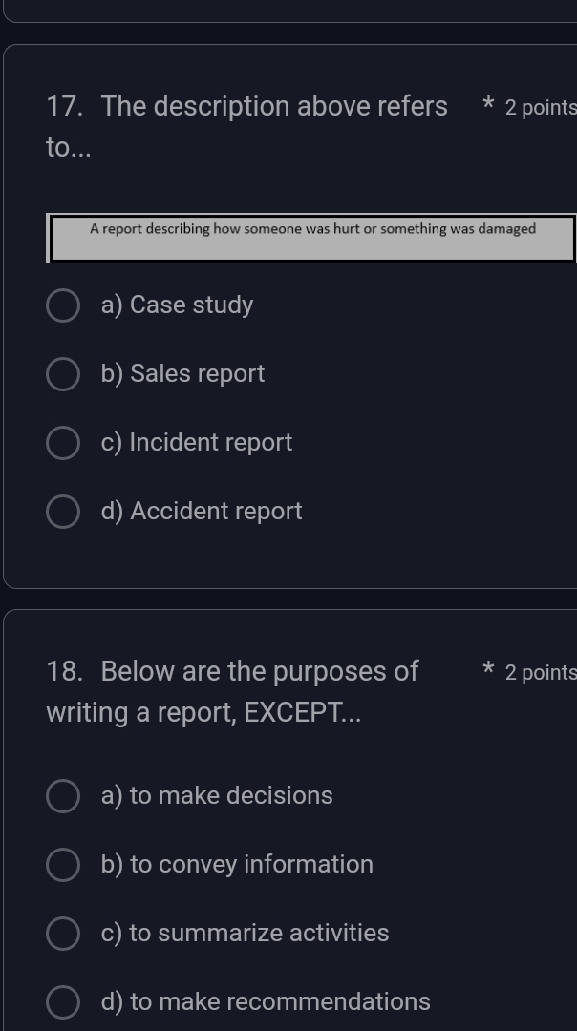
Task: Click the dark background outside the question cards
Action: pos(287,597)
